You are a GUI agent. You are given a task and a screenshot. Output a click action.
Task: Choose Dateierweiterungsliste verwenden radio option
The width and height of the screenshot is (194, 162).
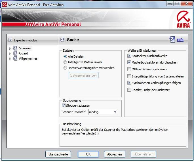click(65, 68)
